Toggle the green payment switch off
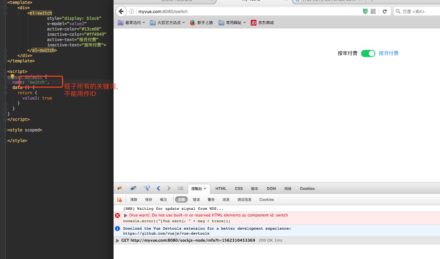Image resolution: width=440 pixels, height=259 pixels. (368, 54)
